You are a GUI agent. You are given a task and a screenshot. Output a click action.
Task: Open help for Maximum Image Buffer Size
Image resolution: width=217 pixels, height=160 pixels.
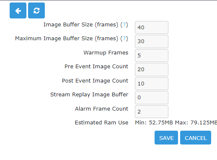(124, 39)
